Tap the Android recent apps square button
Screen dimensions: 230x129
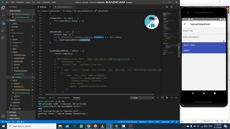215,93
